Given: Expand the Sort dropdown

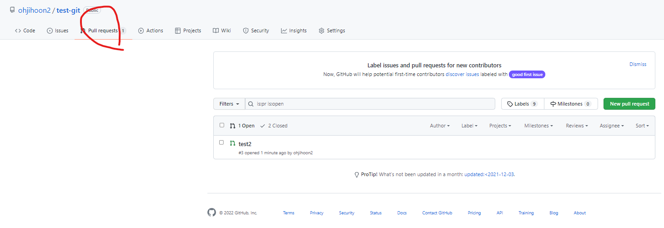Looking at the screenshot, I should pyautogui.click(x=642, y=126).
